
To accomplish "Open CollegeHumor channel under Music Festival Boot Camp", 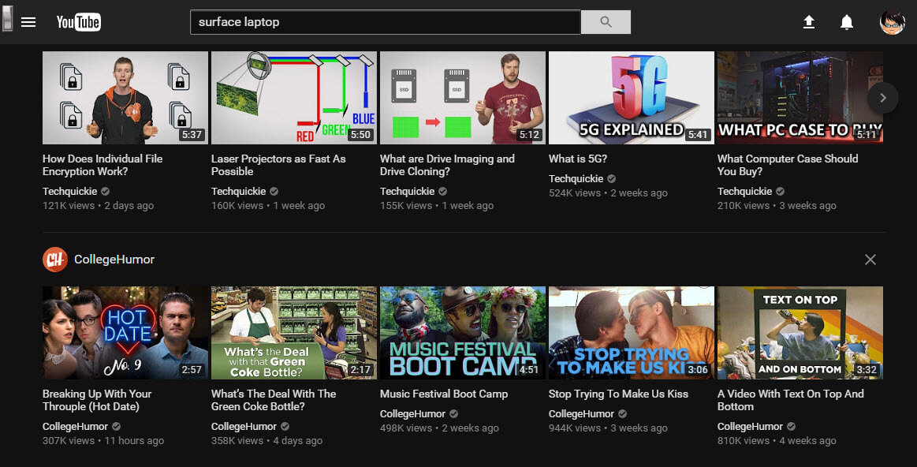I will (413, 413).
